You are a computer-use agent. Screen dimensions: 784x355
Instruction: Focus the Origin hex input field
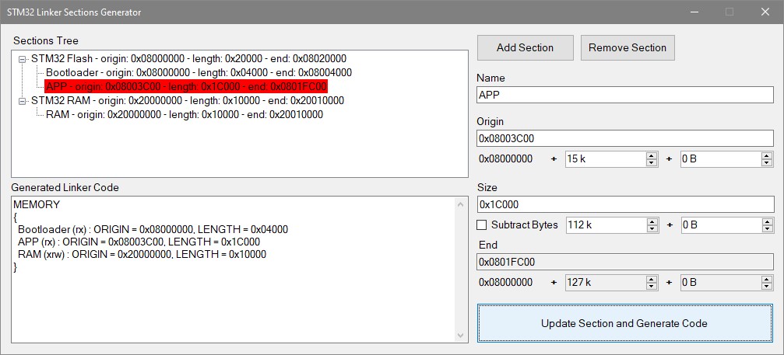(x=625, y=138)
